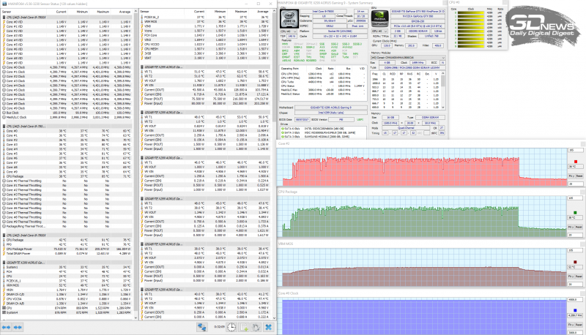This screenshot has height=335, width=586.
Task: Click the Core #2 graph maximum value field
Action: point(576,151)
